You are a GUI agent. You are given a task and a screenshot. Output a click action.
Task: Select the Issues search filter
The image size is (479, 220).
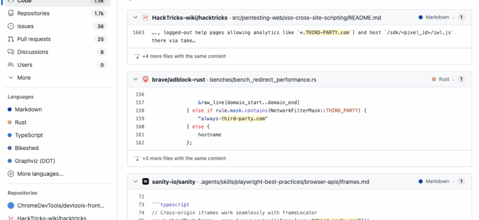[x=58, y=26]
